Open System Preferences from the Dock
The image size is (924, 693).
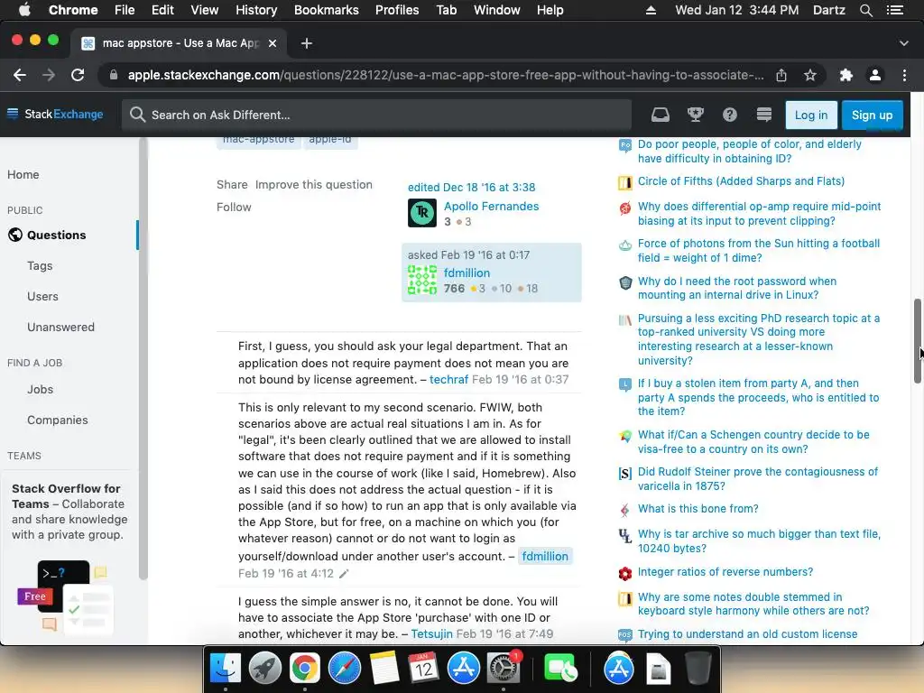(503, 669)
